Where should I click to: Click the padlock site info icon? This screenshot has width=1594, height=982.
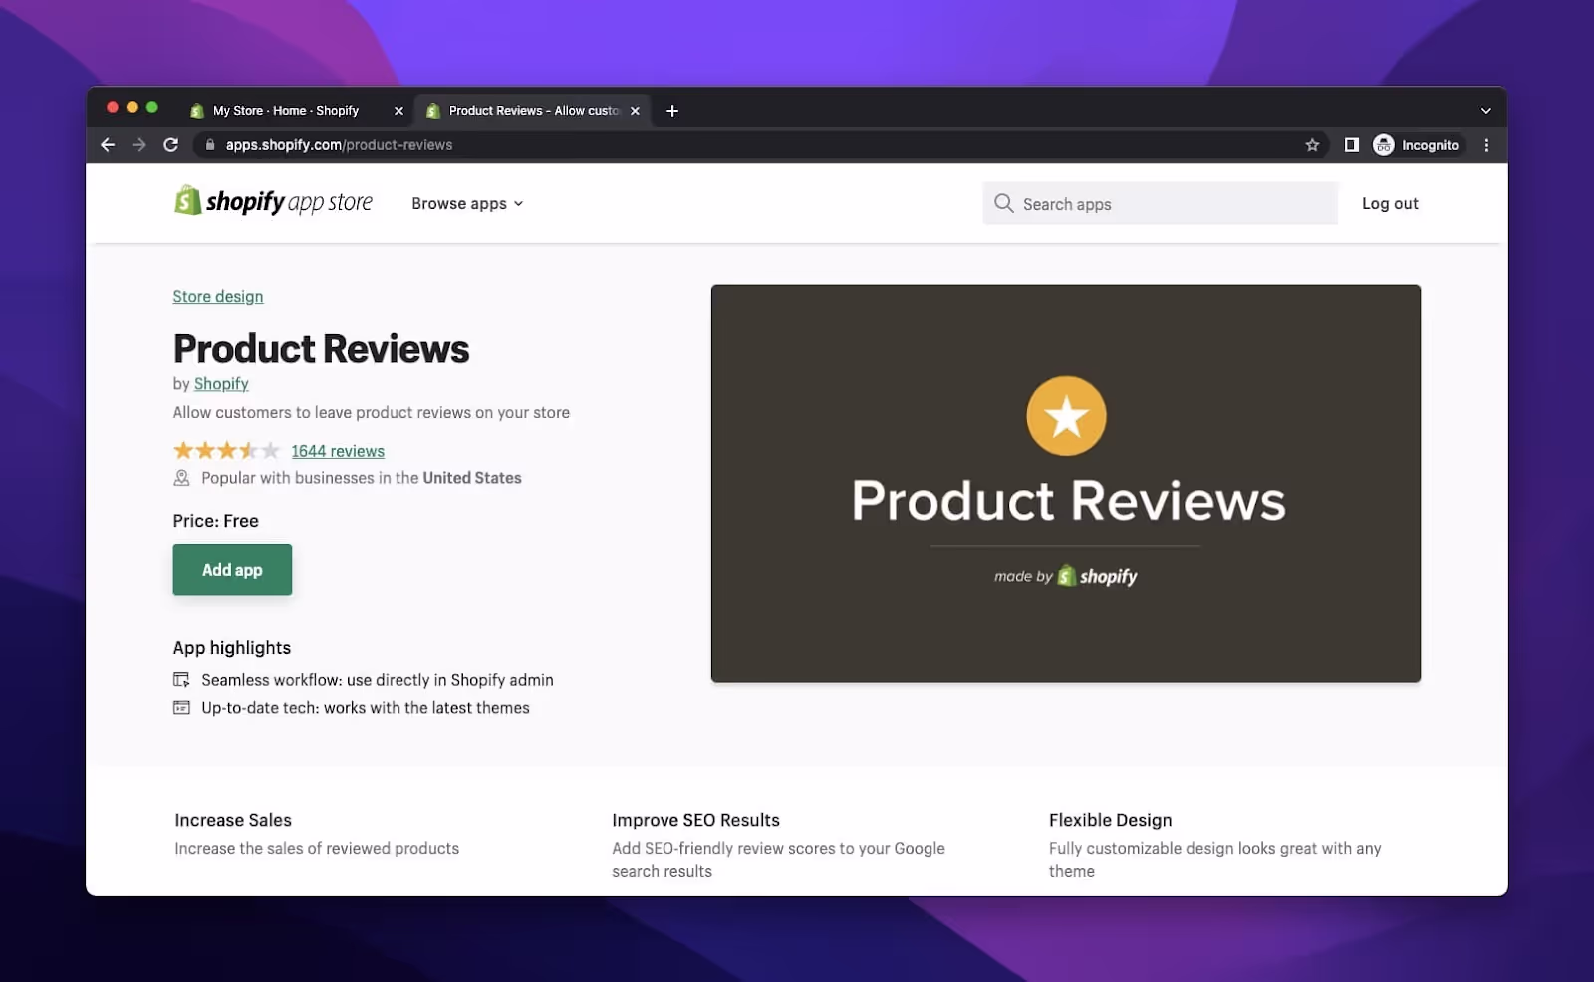tap(210, 145)
